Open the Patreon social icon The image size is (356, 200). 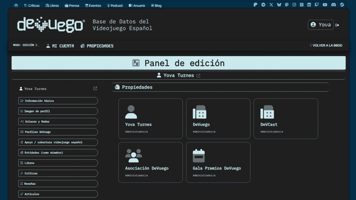pos(255,5)
